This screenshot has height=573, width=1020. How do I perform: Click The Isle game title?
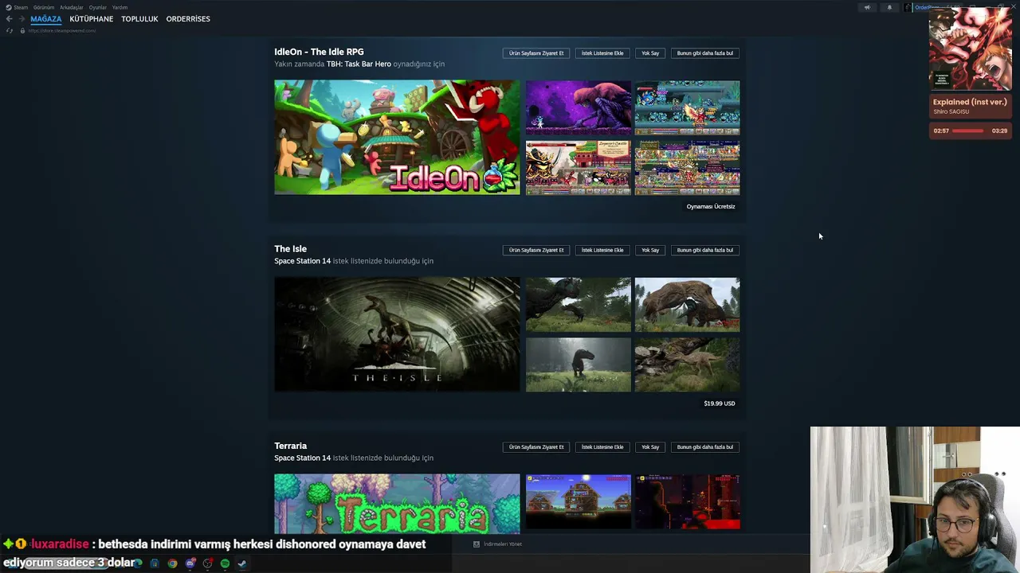290,249
